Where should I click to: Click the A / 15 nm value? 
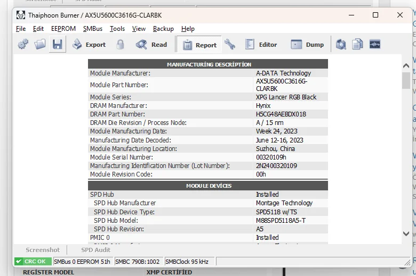click(x=269, y=123)
